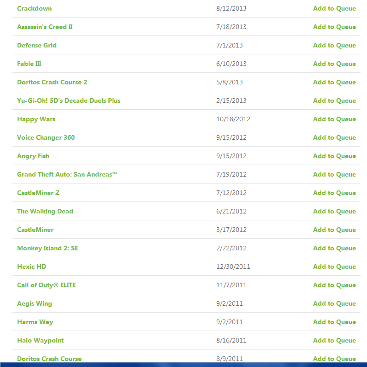Add Grand Theft Auto: San Andreas to queue
367x367 pixels.
(334, 174)
